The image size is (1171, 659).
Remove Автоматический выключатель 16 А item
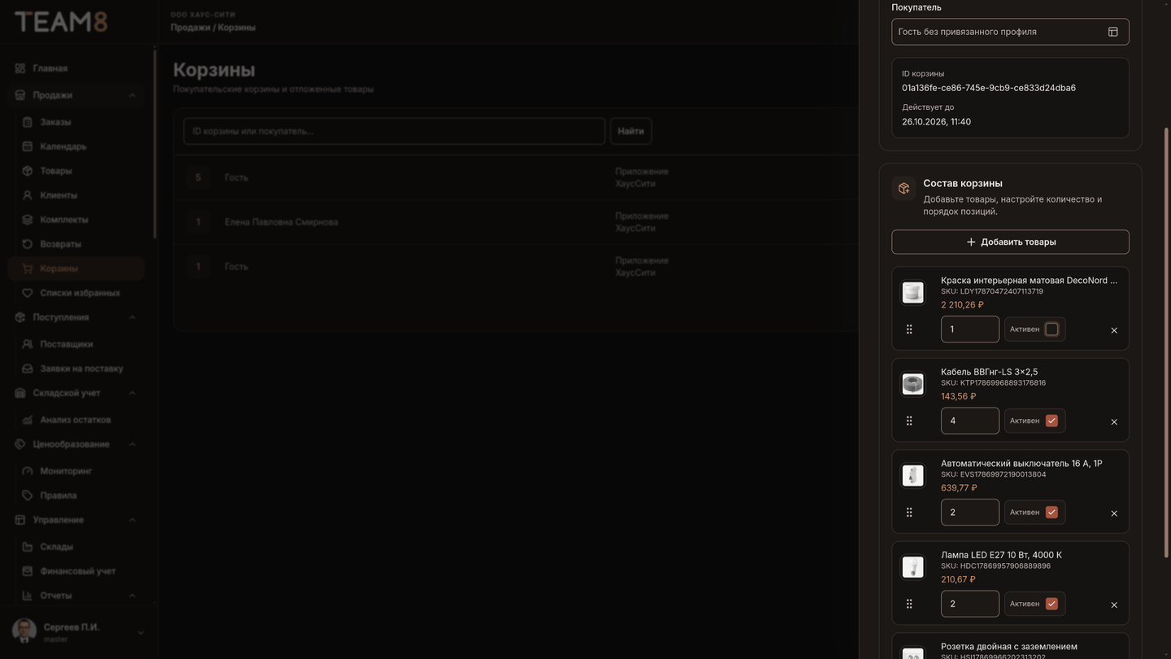1114,513
